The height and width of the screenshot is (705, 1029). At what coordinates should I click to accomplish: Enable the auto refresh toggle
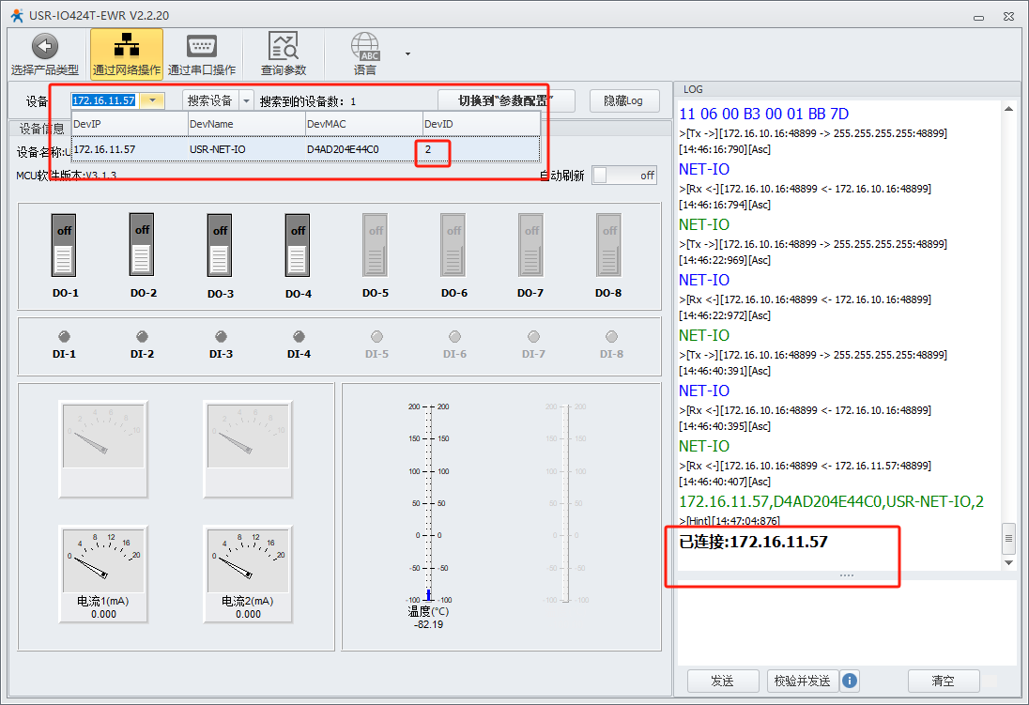pyautogui.click(x=623, y=176)
